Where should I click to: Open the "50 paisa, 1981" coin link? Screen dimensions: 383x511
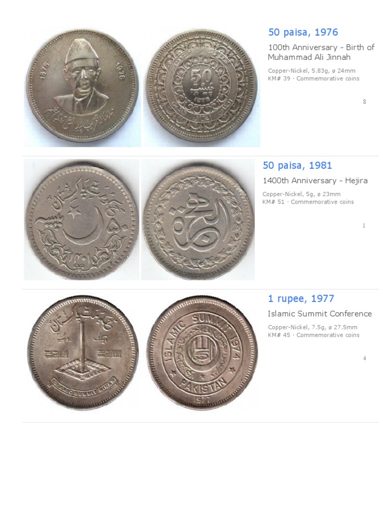click(297, 165)
